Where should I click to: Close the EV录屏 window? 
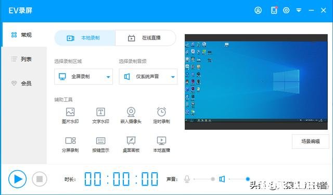pyautogui.click(x=324, y=10)
